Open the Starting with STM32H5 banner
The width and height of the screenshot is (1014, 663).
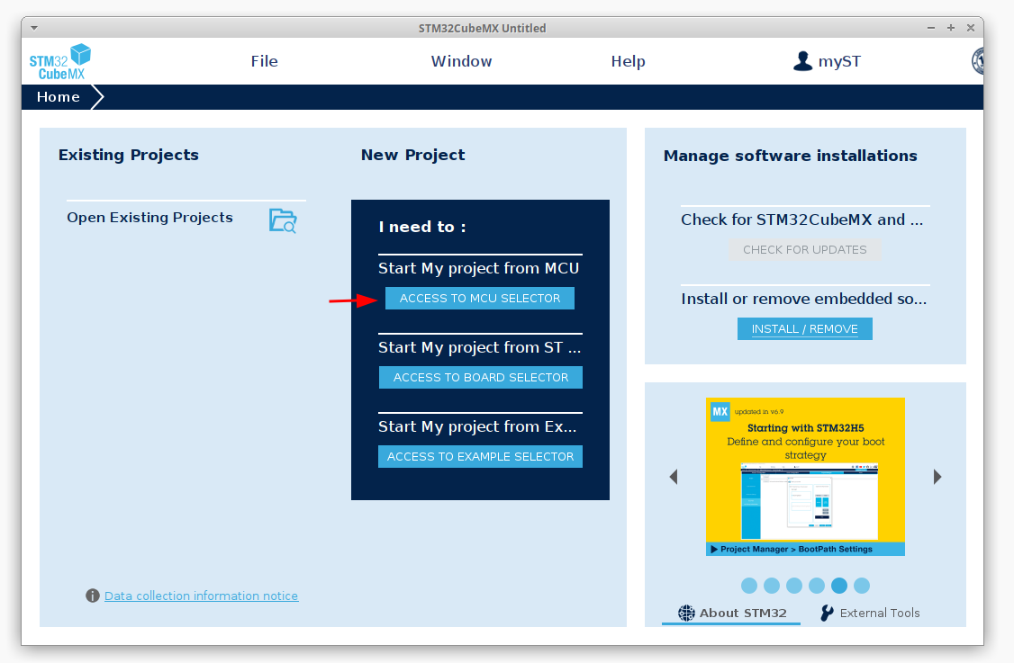[805, 476]
